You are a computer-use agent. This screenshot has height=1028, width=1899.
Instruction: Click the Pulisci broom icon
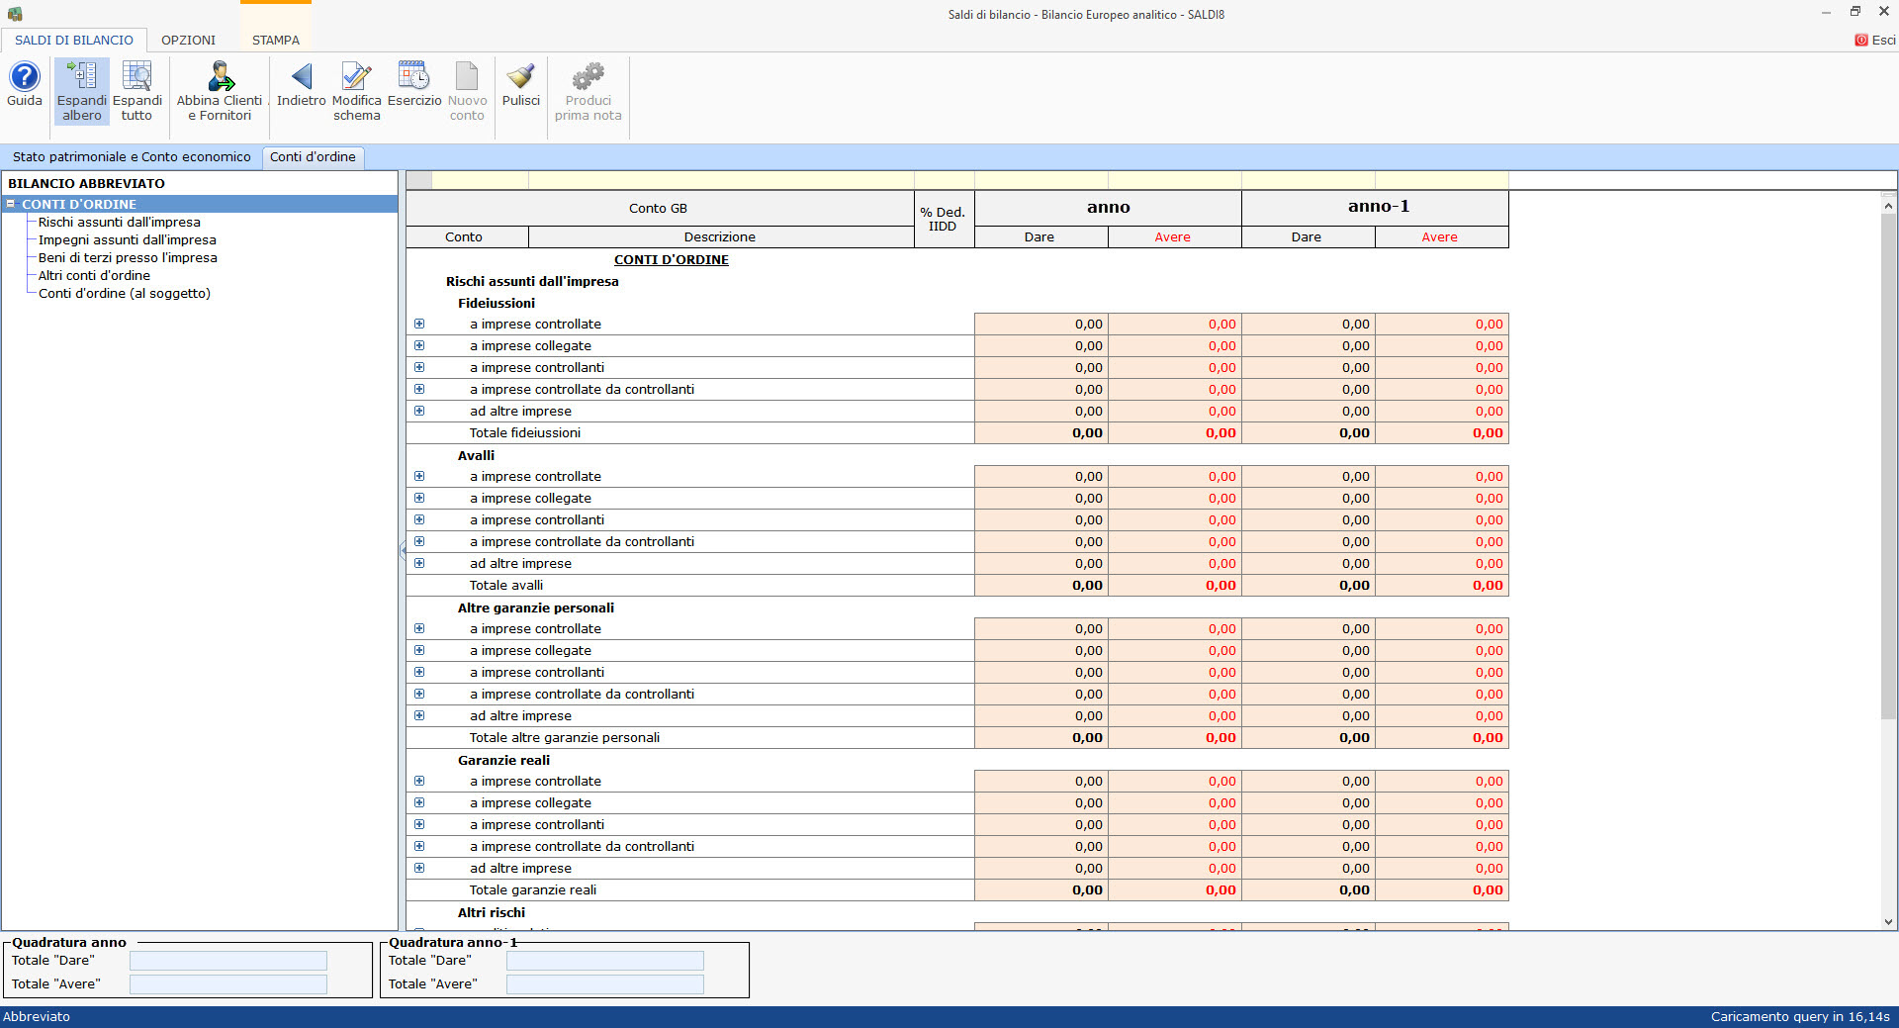click(x=520, y=77)
